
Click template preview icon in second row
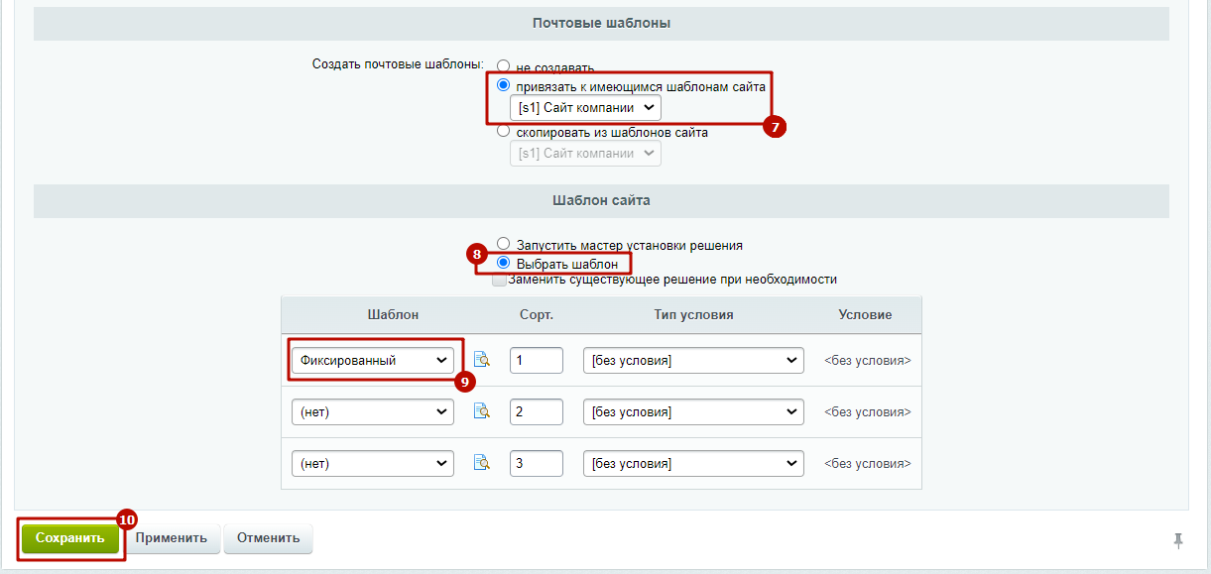tap(482, 411)
